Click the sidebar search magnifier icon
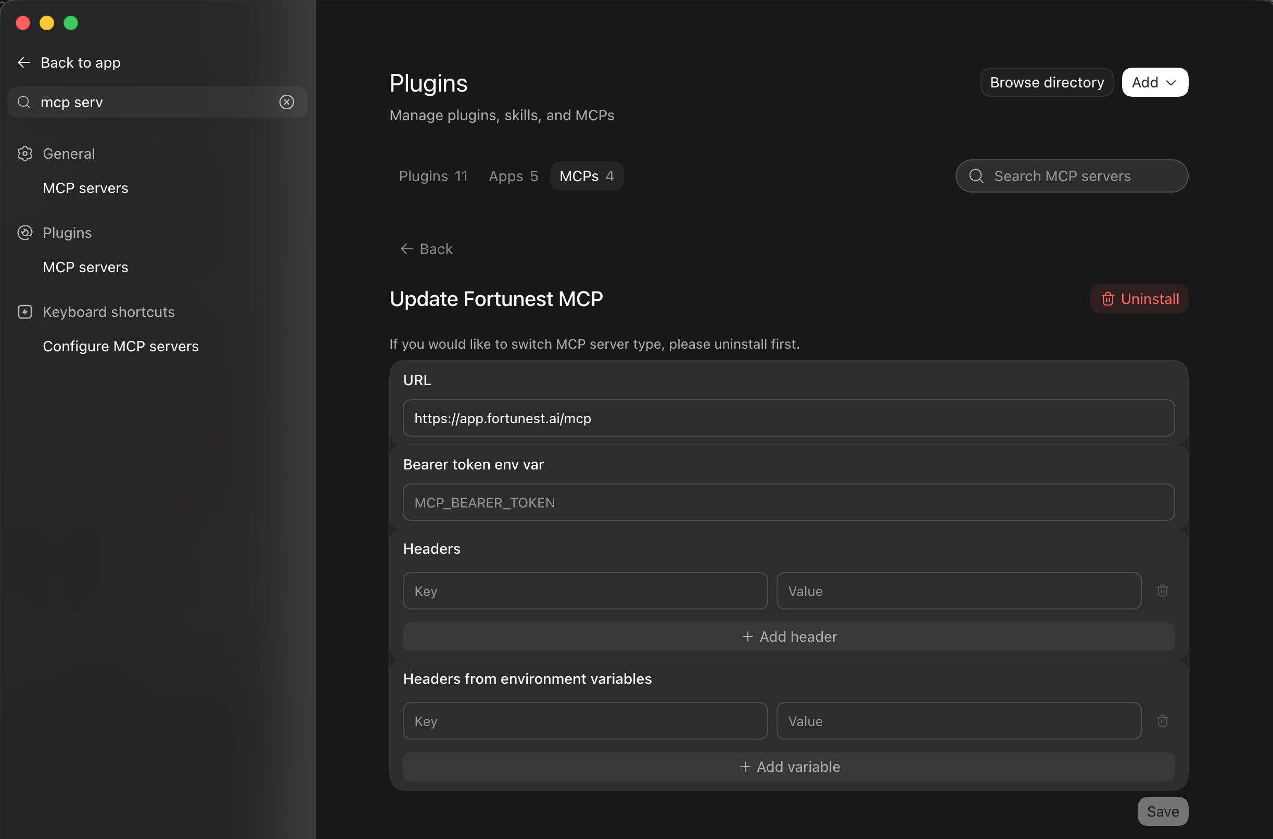Viewport: 1273px width, 839px height. click(x=24, y=102)
